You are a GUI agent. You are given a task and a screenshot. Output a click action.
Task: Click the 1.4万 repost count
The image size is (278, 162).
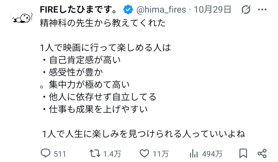pos(112,154)
